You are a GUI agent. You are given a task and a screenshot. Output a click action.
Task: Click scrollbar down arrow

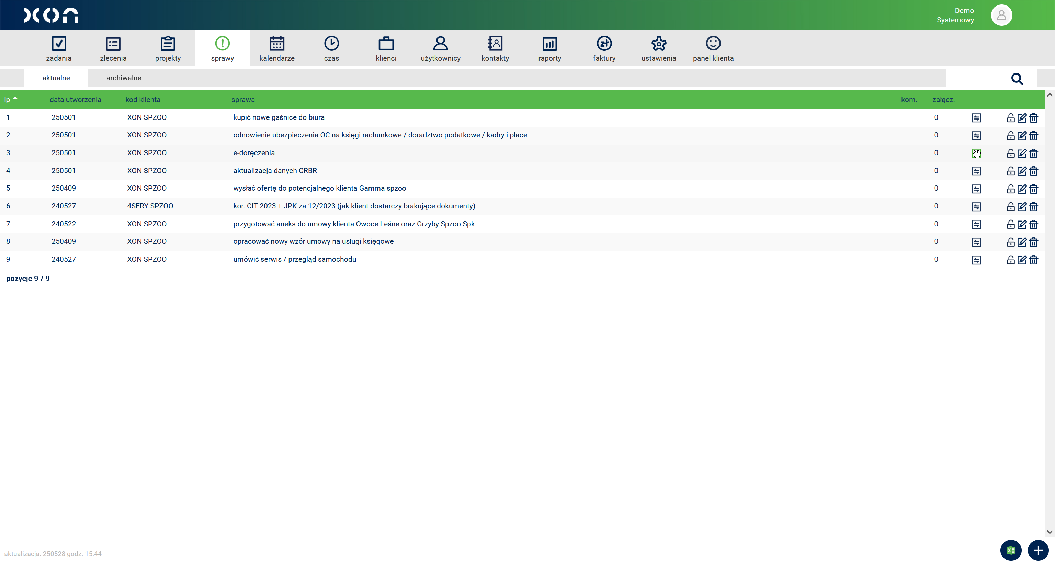coord(1050,532)
